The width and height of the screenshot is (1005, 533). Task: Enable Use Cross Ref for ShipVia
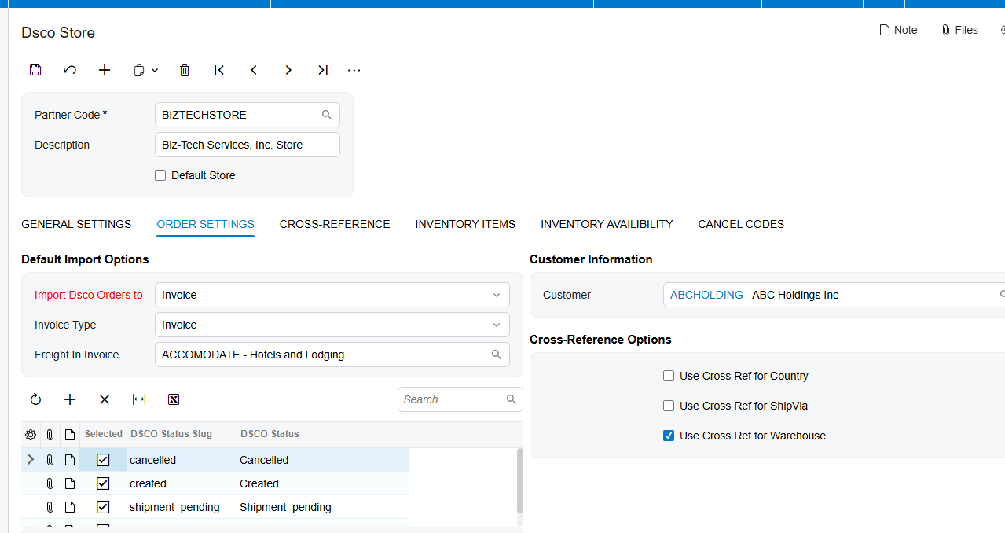click(x=669, y=406)
